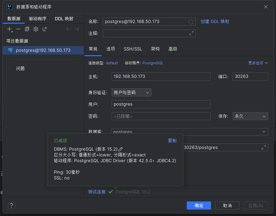Switch to the SSH/SSL tab
Image resolution: width=276 pixels, height=216 pixels.
tap(133, 49)
